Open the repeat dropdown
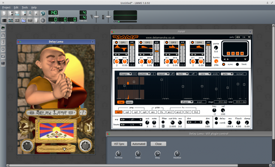The width and height of the screenshot is (275, 167). click(x=163, y=74)
